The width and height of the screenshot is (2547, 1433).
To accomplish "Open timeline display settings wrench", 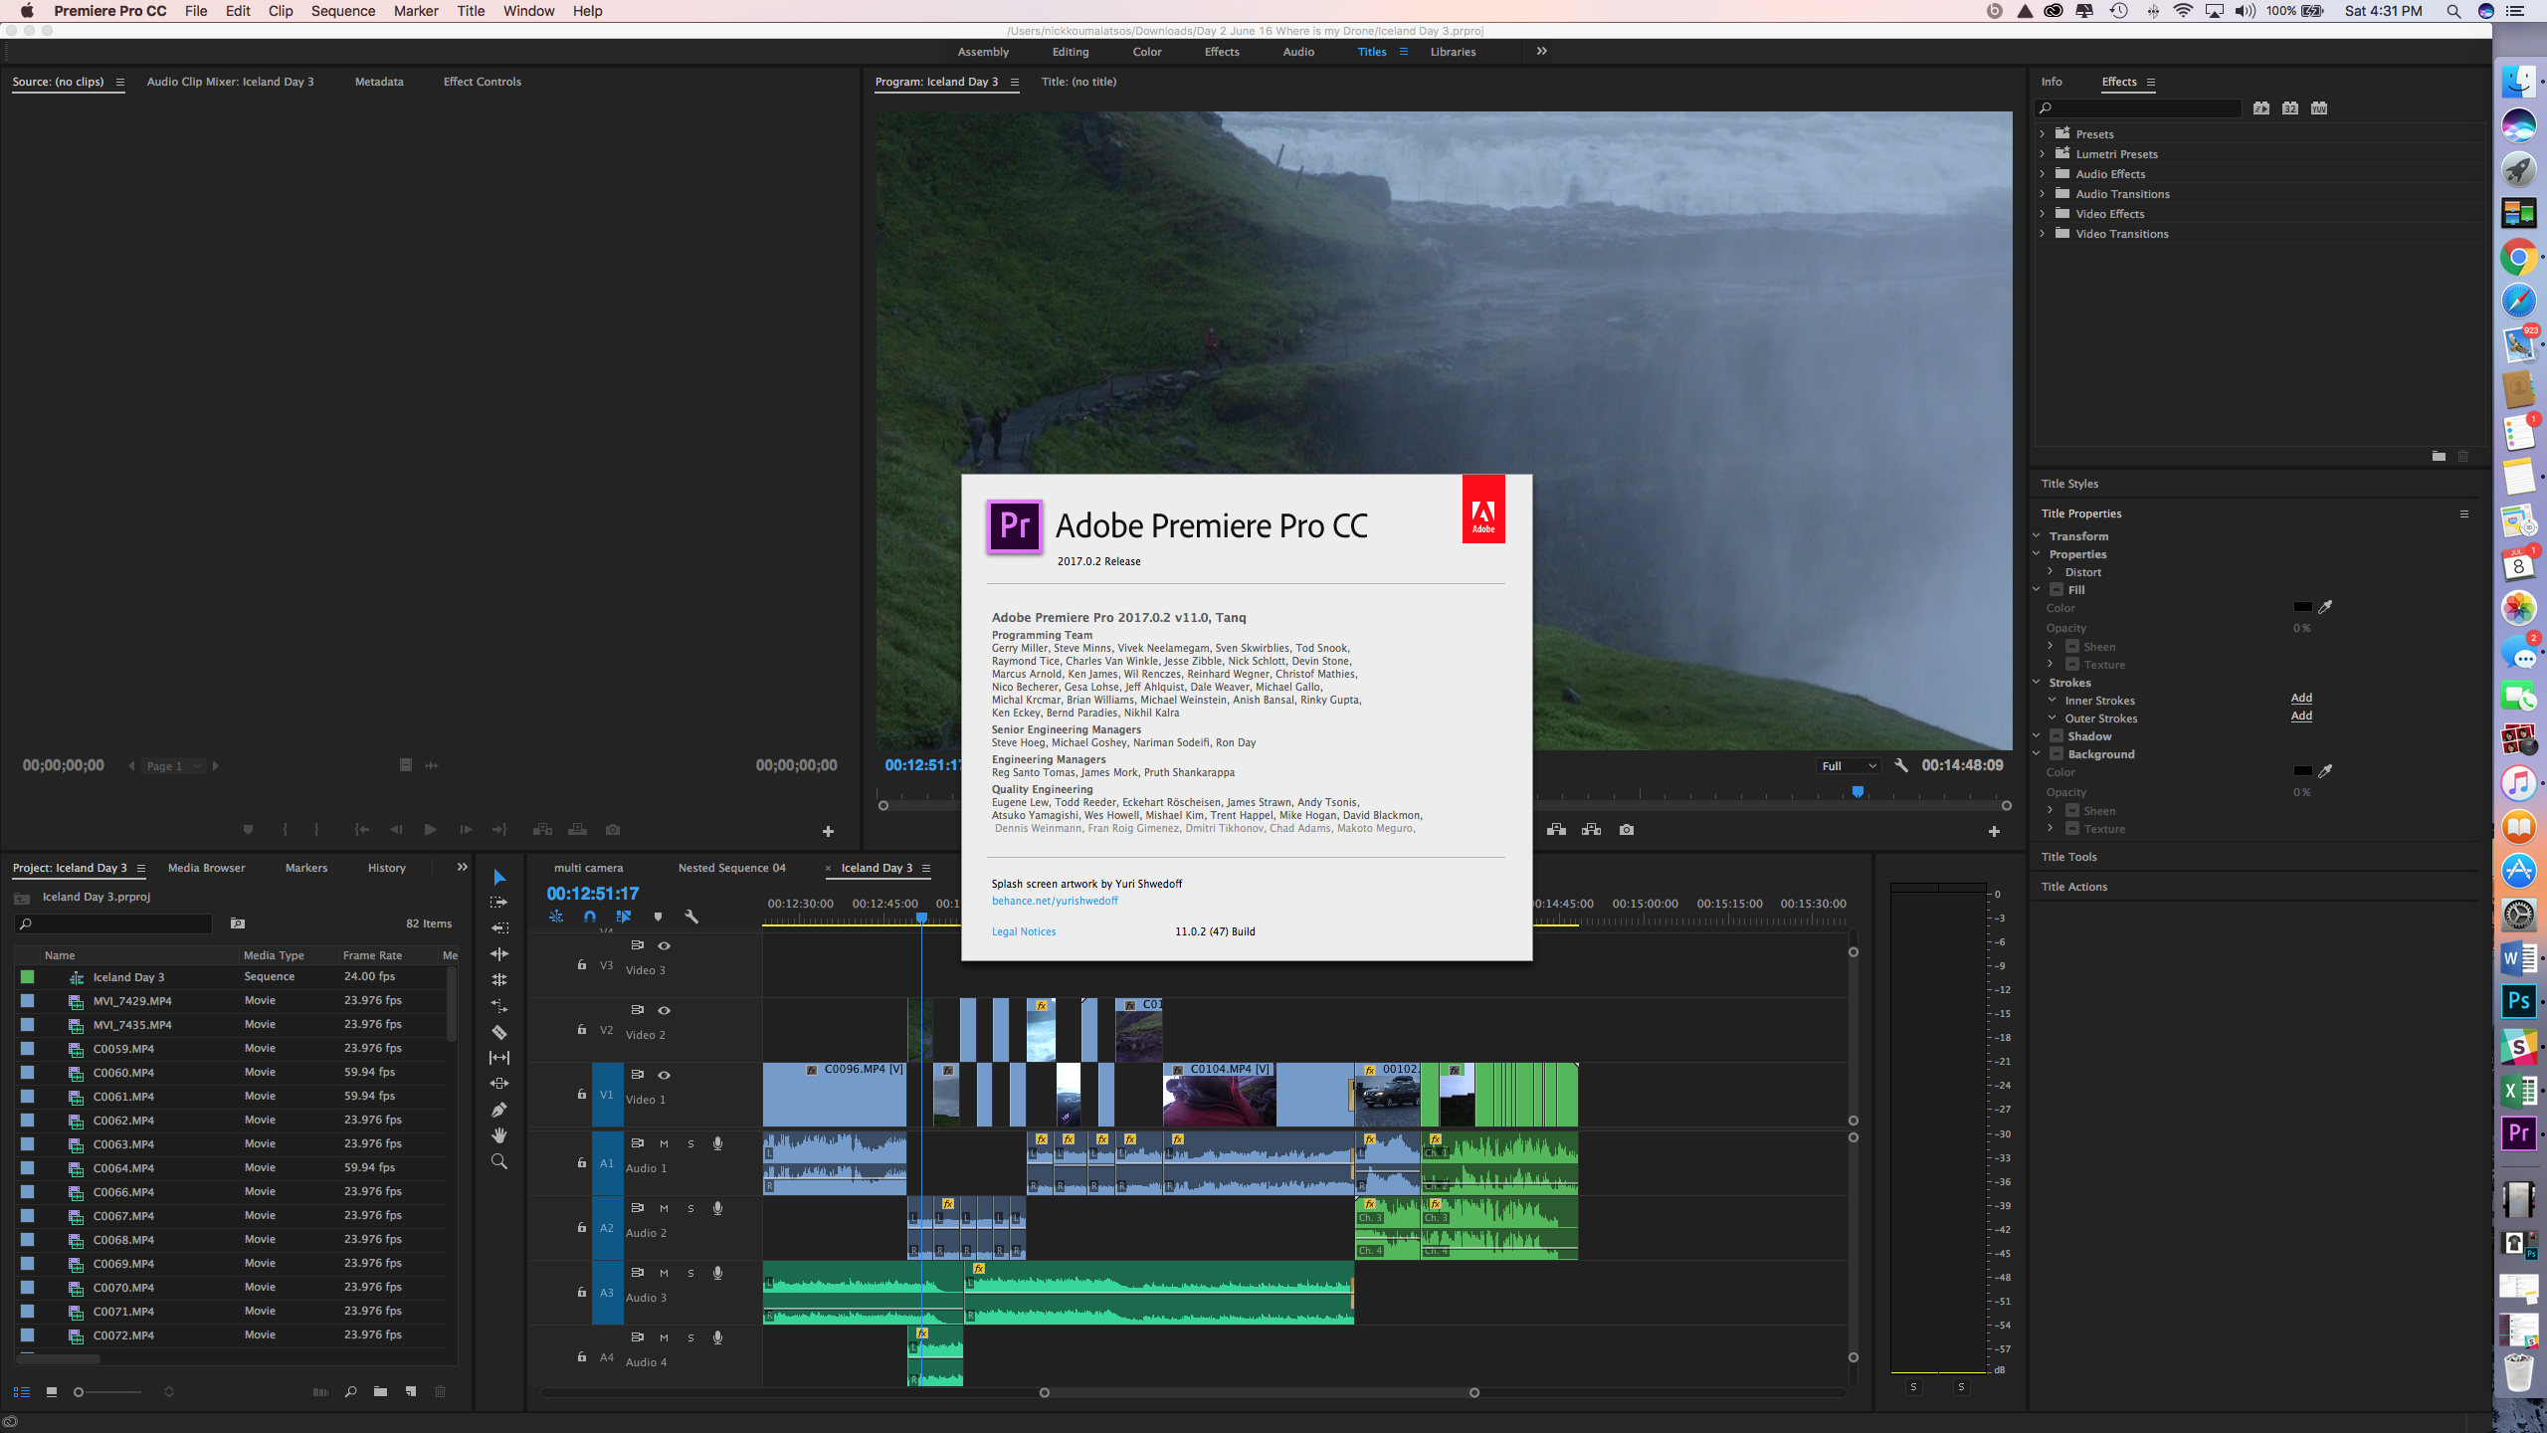I will pos(691,917).
